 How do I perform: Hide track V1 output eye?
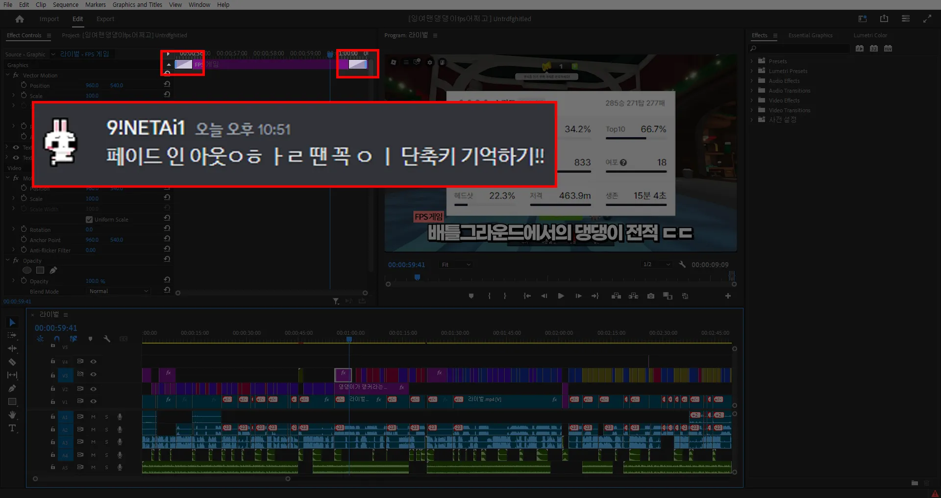[x=93, y=401]
